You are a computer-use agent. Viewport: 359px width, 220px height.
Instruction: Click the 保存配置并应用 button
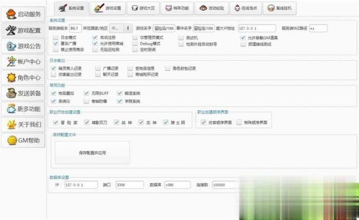(x=92, y=153)
